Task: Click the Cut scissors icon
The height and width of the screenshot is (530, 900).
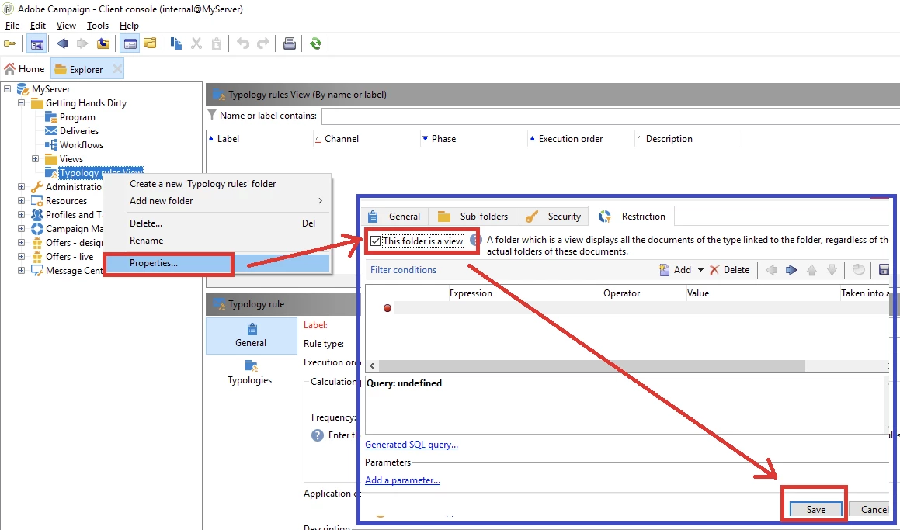Action: pos(196,43)
